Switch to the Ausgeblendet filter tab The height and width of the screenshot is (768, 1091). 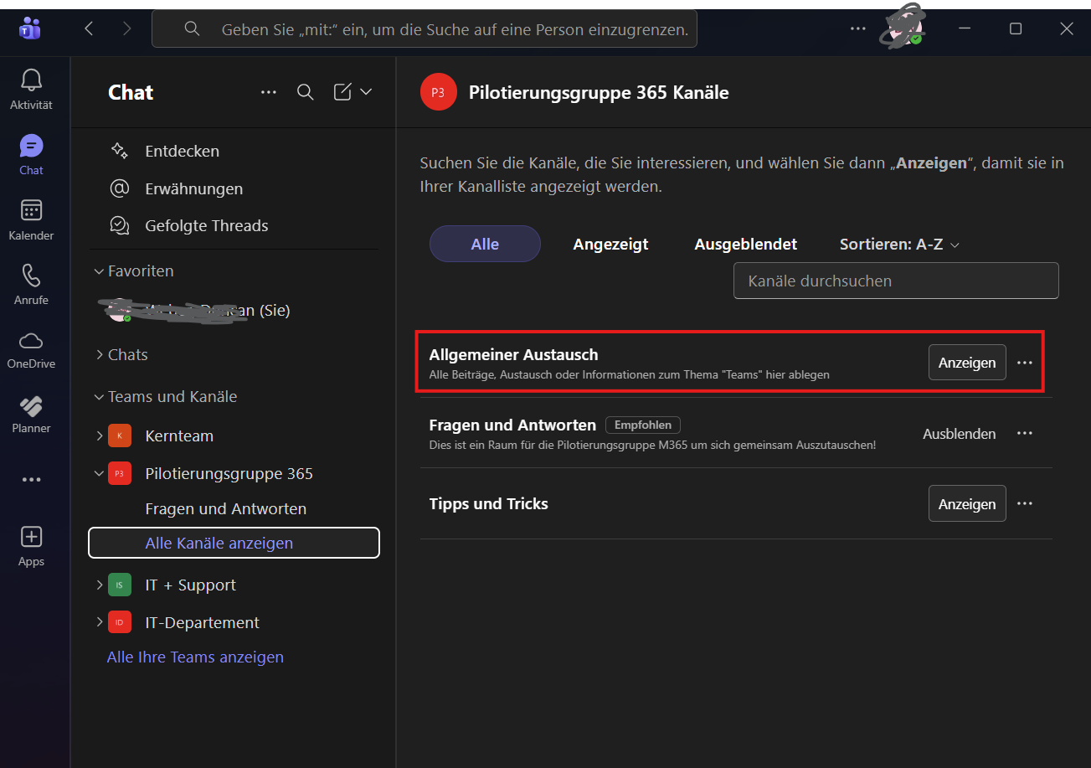point(745,245)
